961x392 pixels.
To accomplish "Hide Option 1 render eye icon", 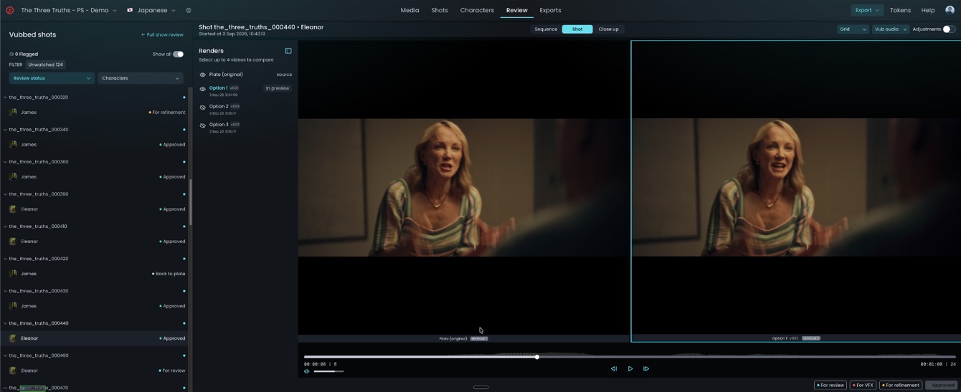I will (203, 89).
